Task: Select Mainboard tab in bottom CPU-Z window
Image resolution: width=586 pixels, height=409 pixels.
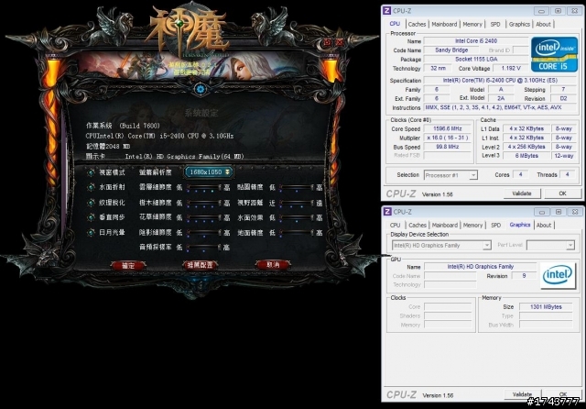Action: click(x=445, y=226)
